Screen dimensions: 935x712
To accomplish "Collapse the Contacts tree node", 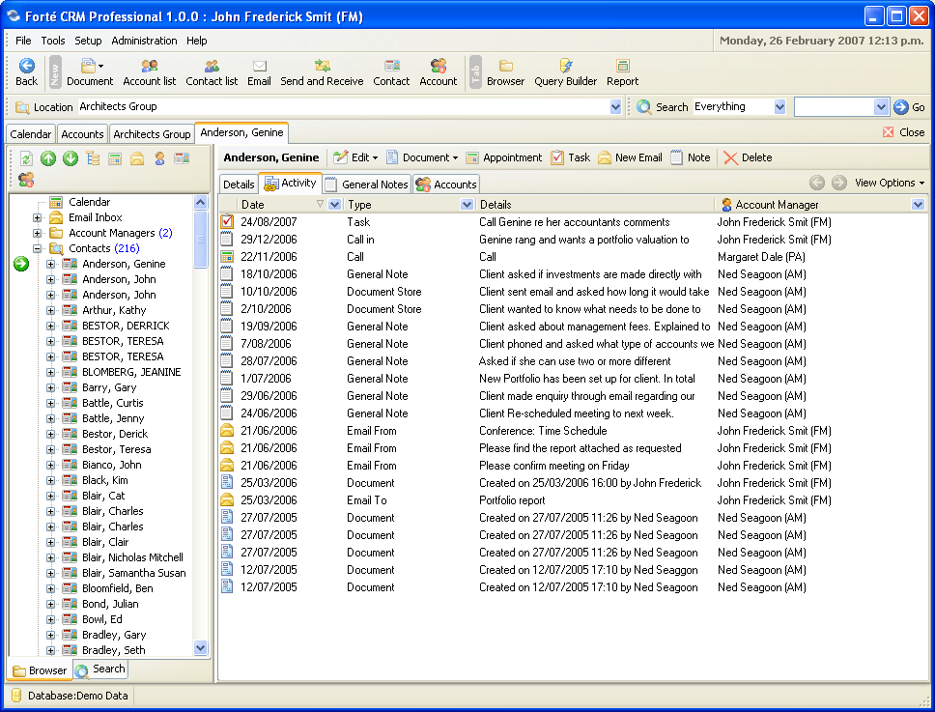I will [x=38, y=249].
